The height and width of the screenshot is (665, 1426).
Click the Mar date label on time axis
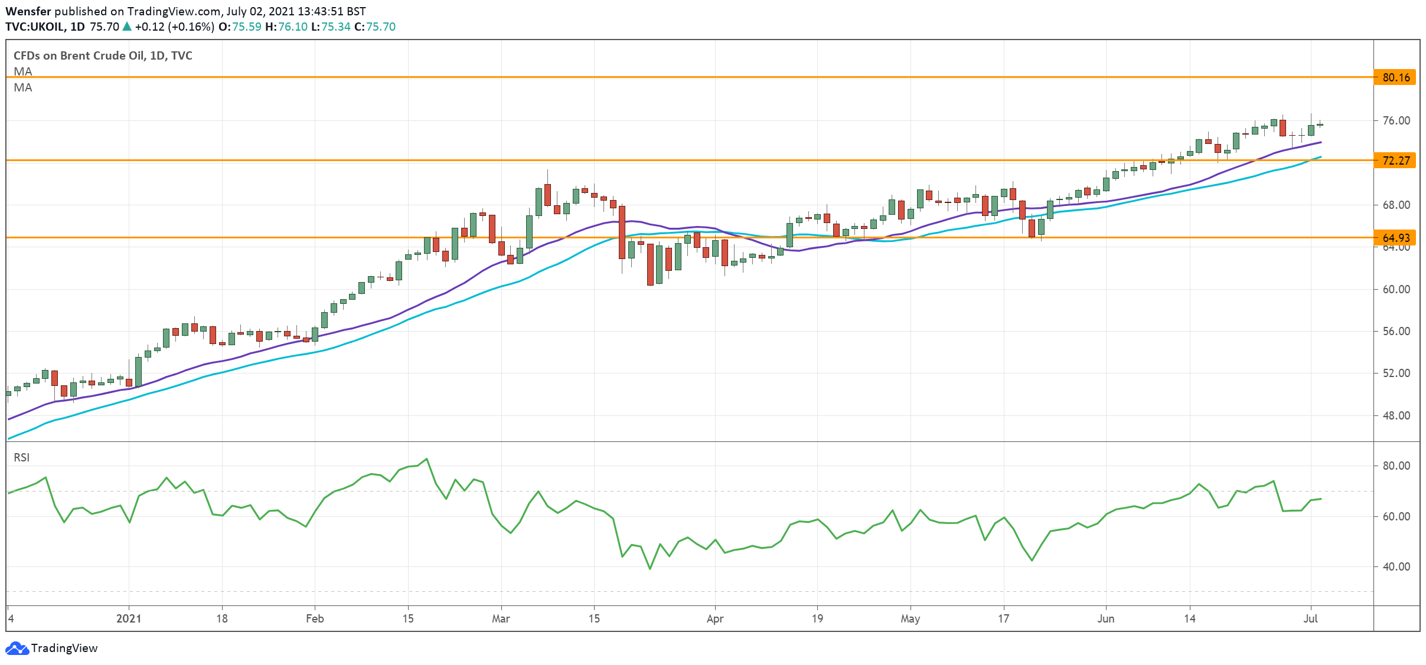[501, 618]
